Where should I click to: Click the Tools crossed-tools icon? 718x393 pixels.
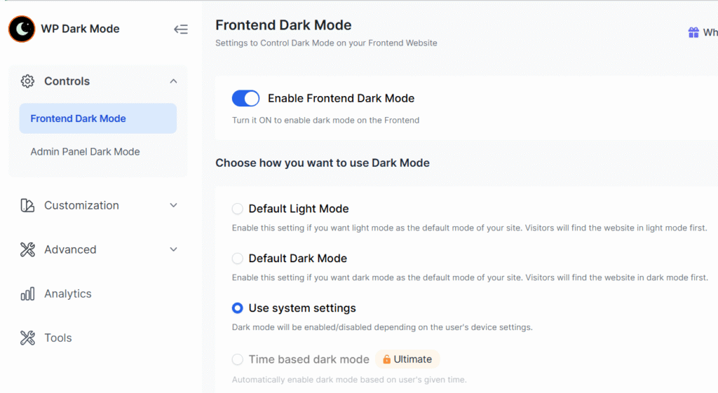(x=27, y=338)
